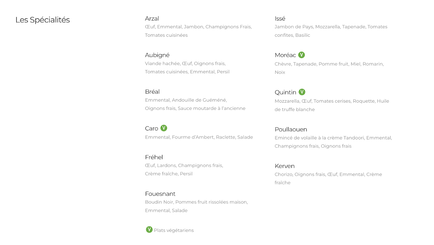
Task: Click the Plats végétariens legend text
Action: tap(174, 231)
